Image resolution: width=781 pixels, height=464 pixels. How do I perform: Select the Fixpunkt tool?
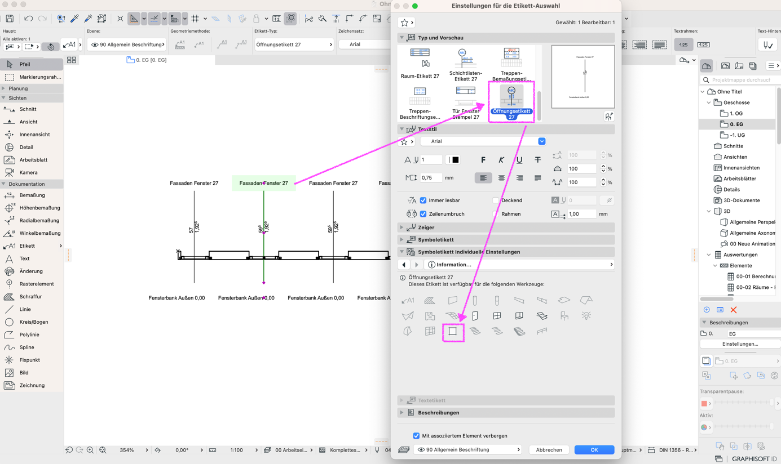coord(32,360)
